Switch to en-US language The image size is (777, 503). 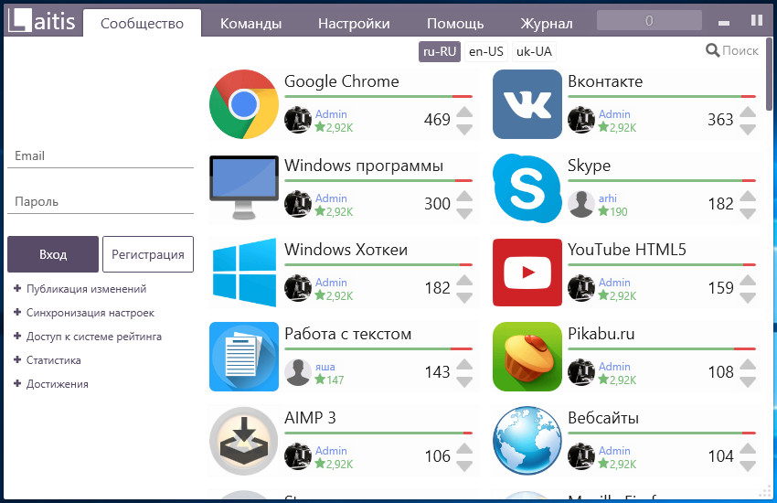486,51
